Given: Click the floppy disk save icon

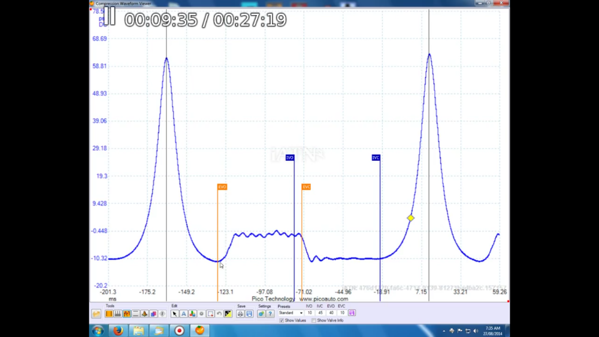Looking at the screenshot, I should (x=249, y=314).
